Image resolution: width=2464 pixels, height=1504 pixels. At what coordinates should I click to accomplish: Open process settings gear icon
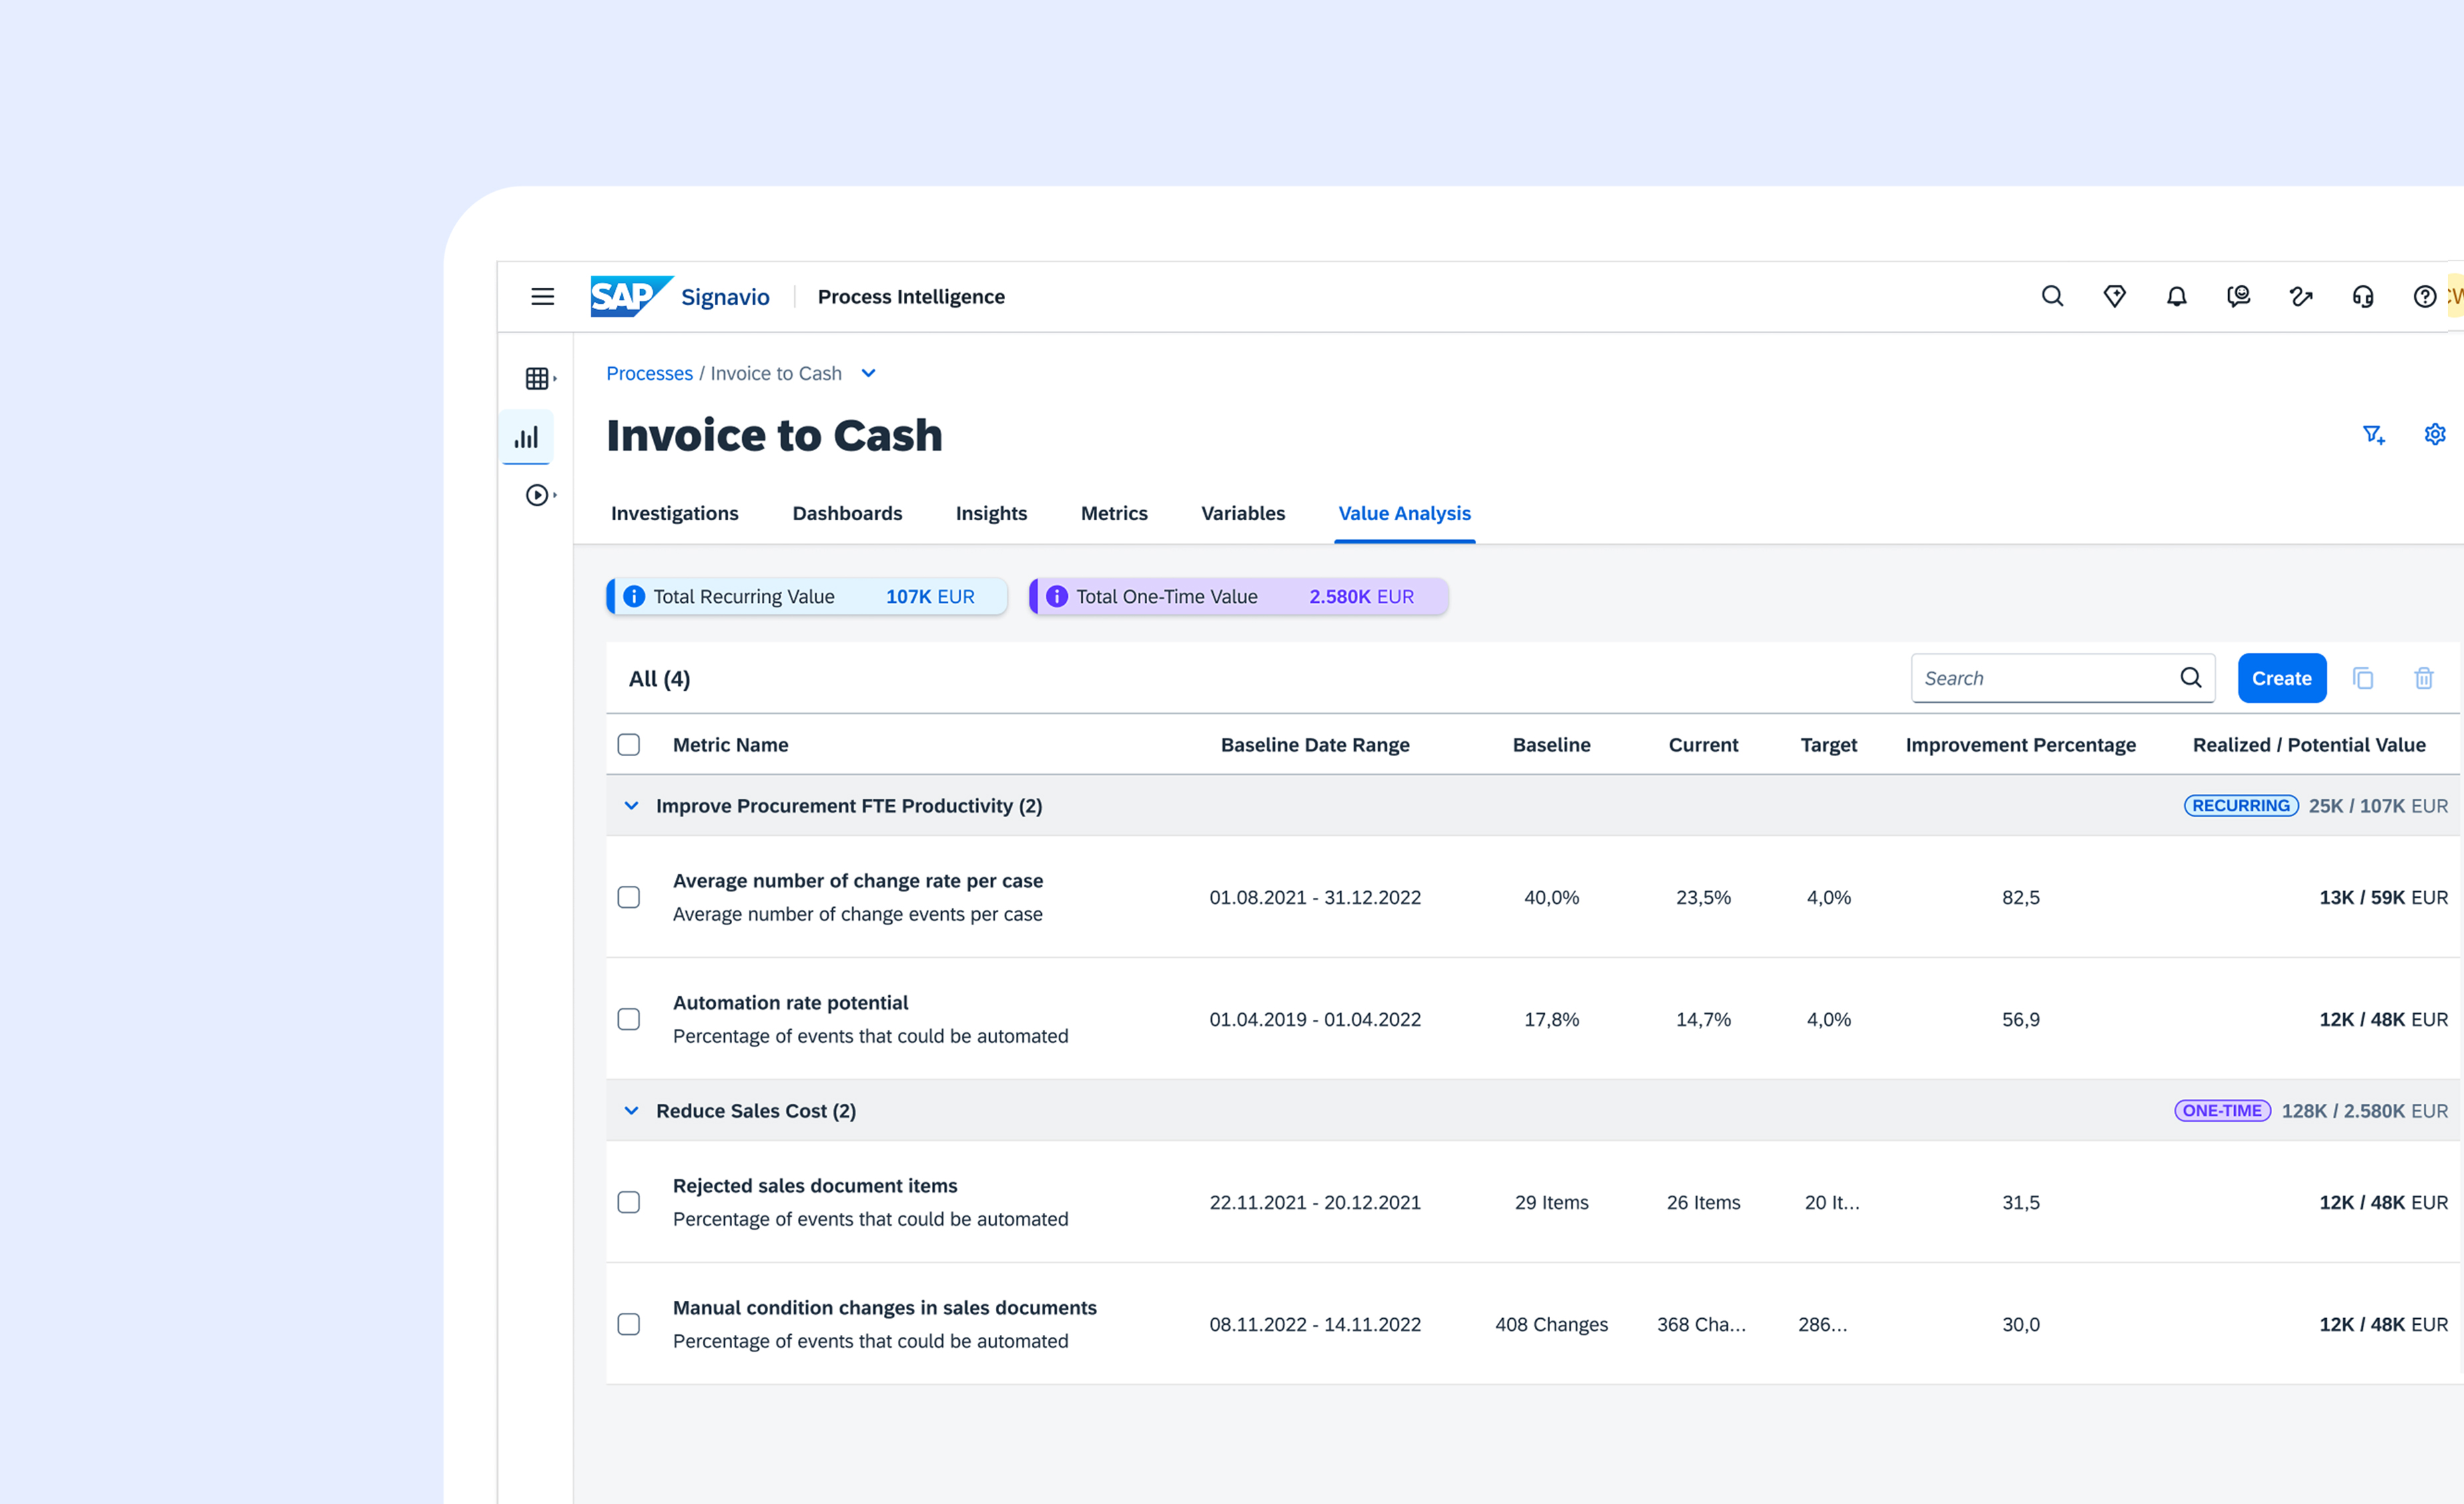click(2435, 434)
